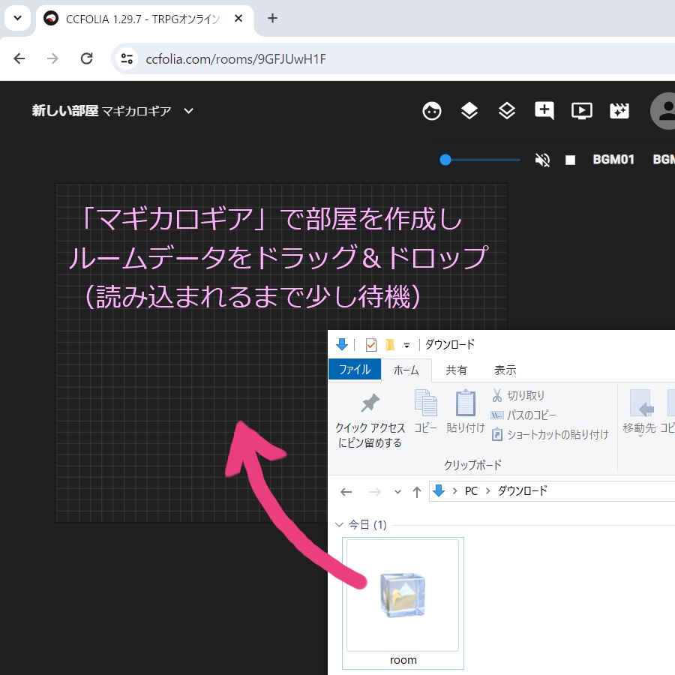
Task: Select the BGM01 track button
Action: click(x=613, y=159)
